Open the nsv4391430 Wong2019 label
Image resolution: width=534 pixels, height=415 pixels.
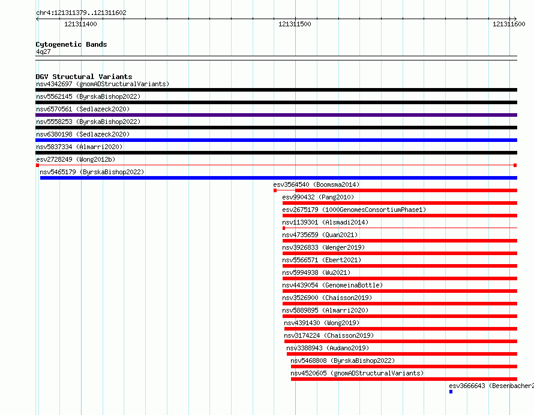click(322, 323)
